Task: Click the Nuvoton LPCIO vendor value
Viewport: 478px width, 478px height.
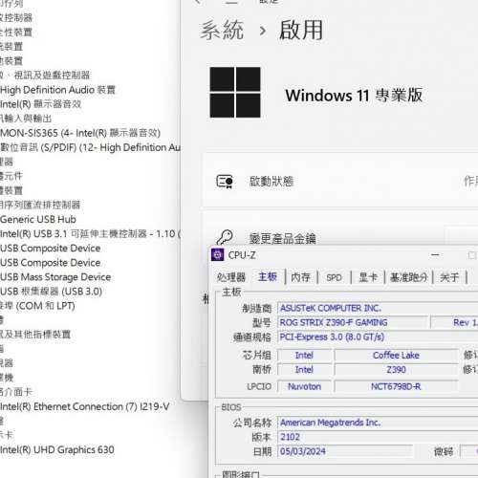Action: coord(304,386)
